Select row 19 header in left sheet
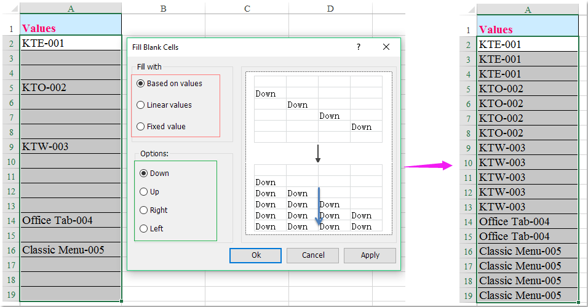588x307 pixels. pyautogui.click(x=11, y=294)
